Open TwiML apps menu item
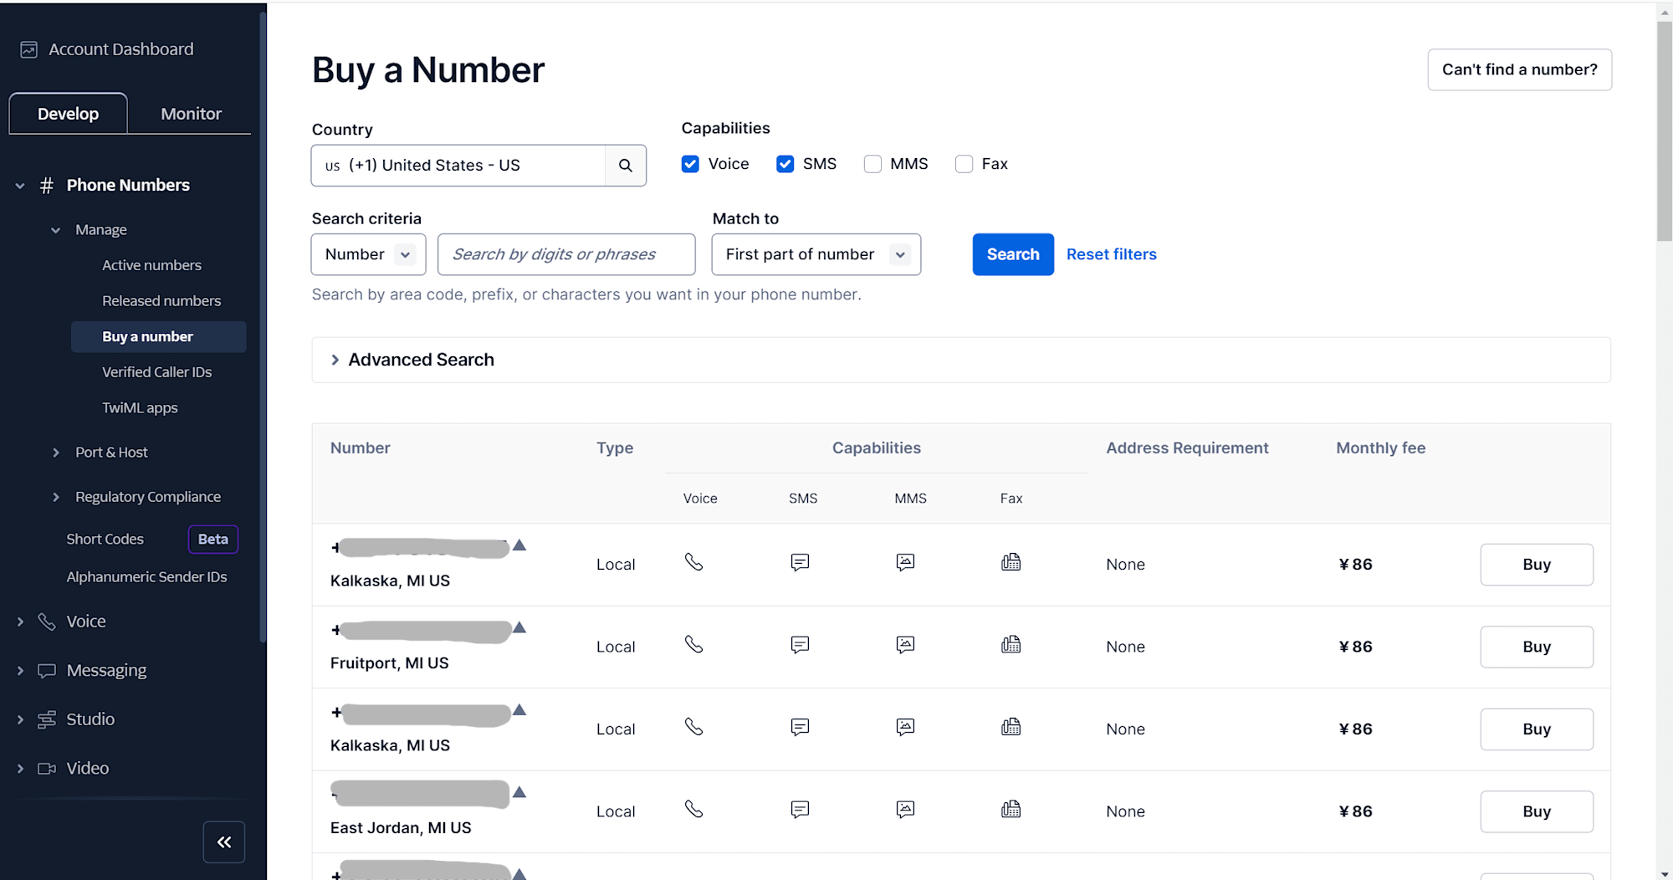Screen dimensions: 1673x880 point(140,408)
